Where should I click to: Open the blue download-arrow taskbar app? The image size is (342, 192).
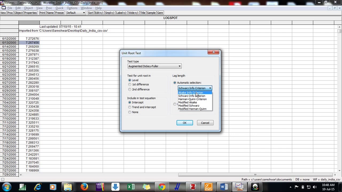point(115,187)
